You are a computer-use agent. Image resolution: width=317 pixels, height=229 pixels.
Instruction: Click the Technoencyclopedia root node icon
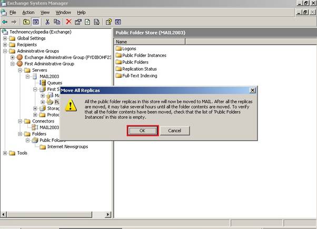(x=5, y=32)
